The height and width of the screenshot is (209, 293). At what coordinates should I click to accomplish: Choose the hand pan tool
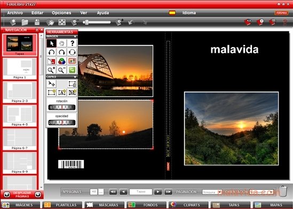click(x=62, y=43)
